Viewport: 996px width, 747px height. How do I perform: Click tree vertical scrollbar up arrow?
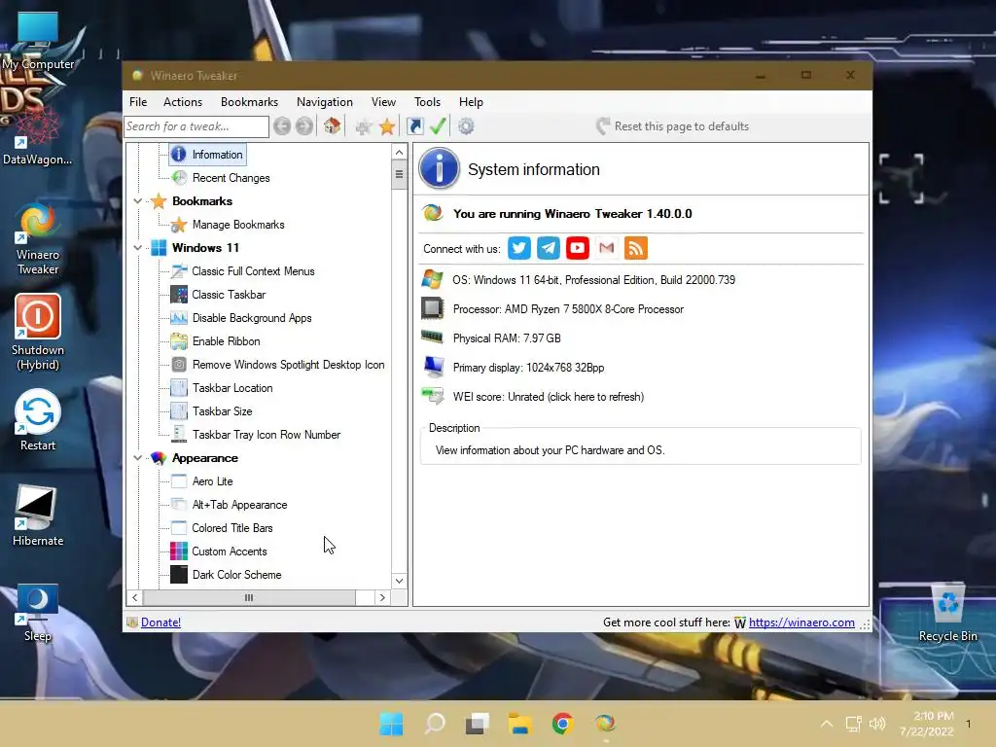399,152
